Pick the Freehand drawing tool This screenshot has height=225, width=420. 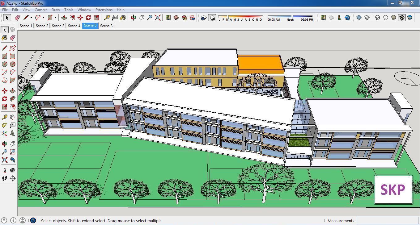click(x=13, y=48)
